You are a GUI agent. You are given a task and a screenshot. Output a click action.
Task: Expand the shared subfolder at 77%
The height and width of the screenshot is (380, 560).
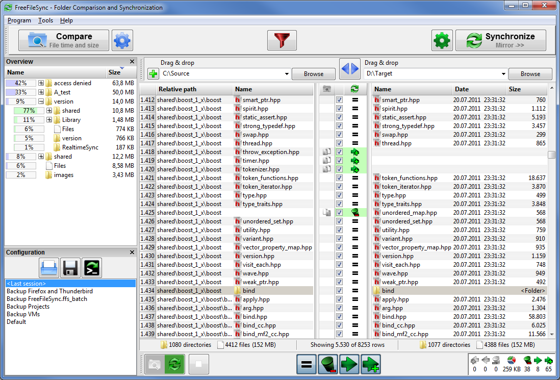pos(49,111)
